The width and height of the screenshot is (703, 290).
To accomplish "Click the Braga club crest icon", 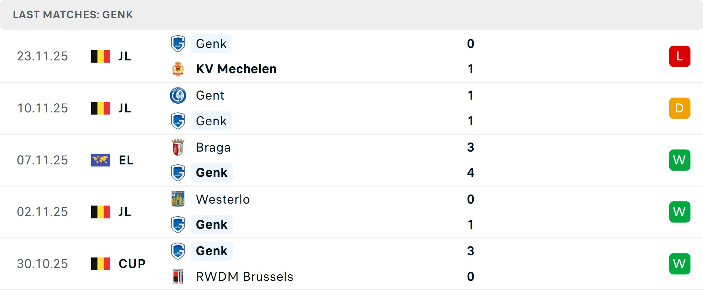I will [178, 147].
